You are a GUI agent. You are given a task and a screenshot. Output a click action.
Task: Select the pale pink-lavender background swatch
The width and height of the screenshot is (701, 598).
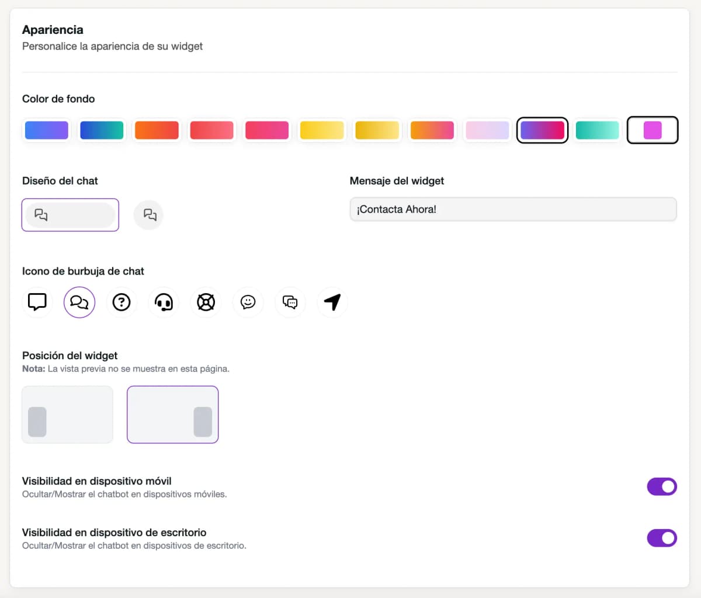[487, 130]
